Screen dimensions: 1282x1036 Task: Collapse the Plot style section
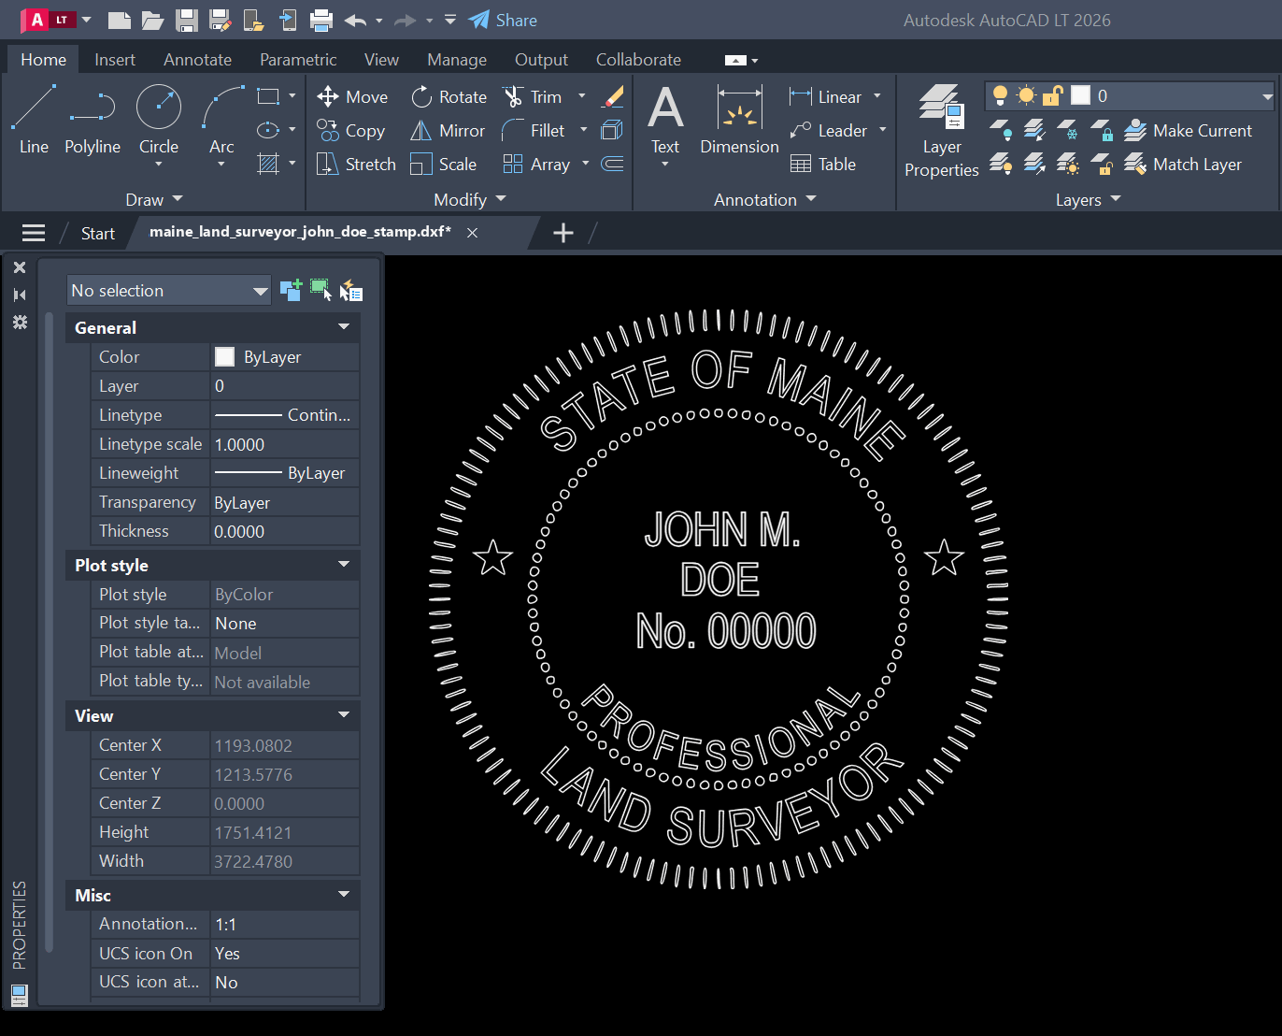click(x=344, y=565)
